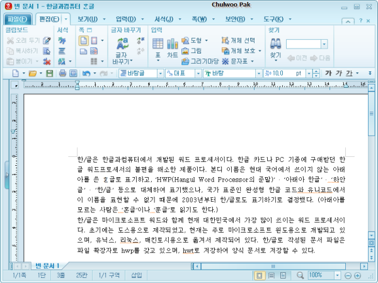Click the open folder icon

tap(33, 73)
